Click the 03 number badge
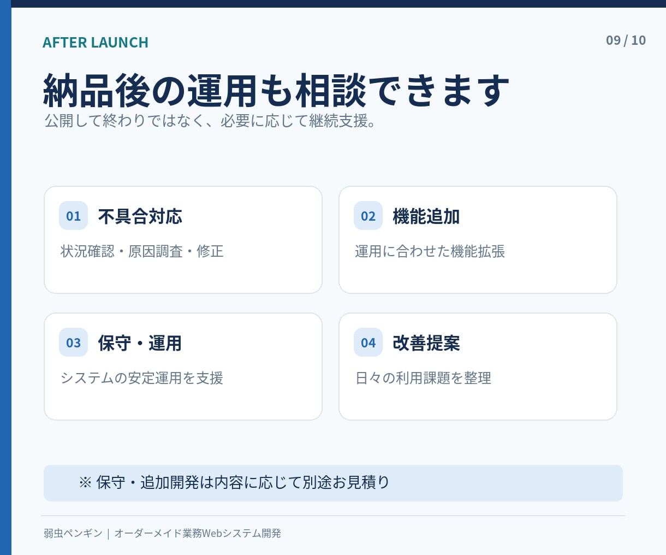Viewport: 666px width, 555px height. 73,343
